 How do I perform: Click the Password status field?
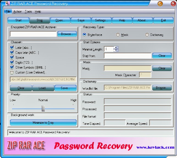coord(138,101)
